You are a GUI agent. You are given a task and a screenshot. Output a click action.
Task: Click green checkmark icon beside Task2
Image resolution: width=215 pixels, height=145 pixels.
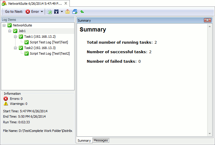click(x=21, y=48)
